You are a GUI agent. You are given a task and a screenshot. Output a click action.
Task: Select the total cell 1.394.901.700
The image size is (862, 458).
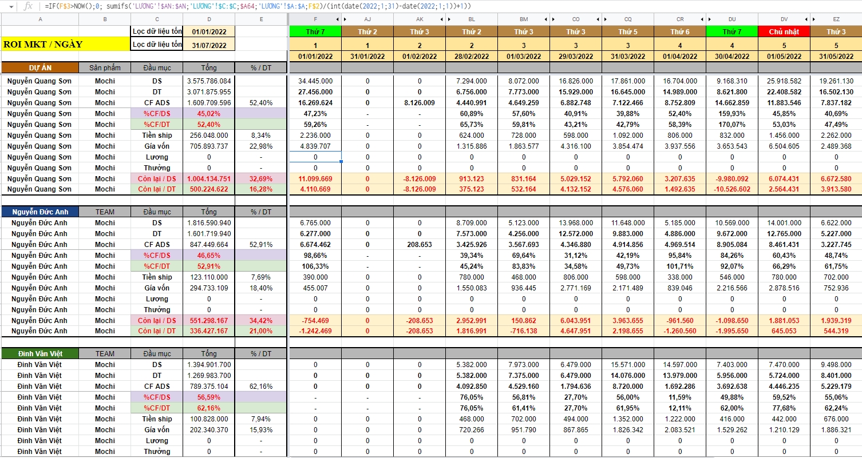pyautogui.click(x=209, y=365)
